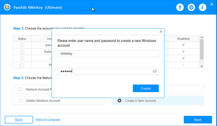Image resolution: width=217 pixels, height=126 pixels.
Task: Click the password input field
Action: click(108, 71)
